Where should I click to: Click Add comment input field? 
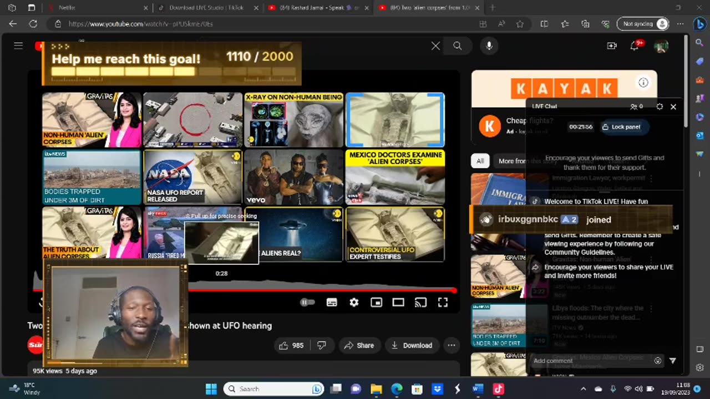coord(590,361)
